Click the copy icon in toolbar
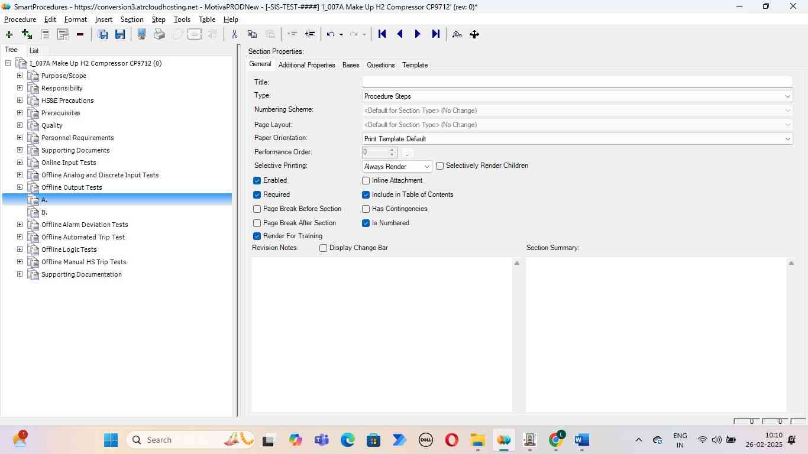The height and width of the screenshot is (454, 808). click(x=252, y=34)
